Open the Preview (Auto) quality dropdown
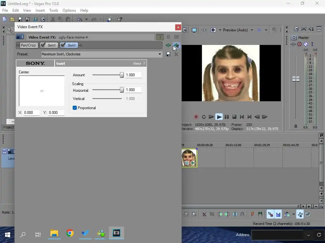Image resolution: width=325 pixels, height=243 pixels. 252,30
